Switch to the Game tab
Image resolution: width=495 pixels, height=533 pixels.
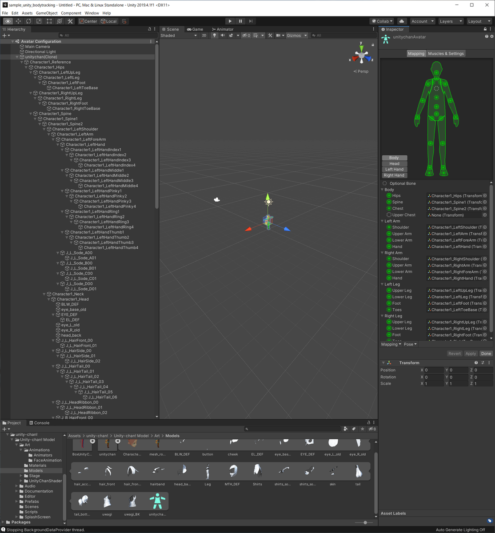click(196, 29)
